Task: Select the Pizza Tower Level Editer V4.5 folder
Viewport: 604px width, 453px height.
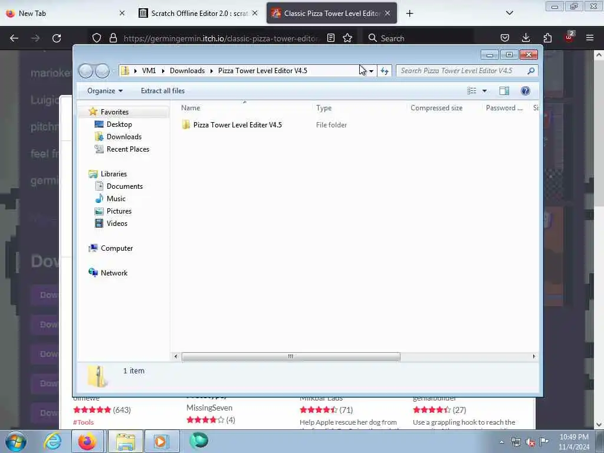Action: 237,125
